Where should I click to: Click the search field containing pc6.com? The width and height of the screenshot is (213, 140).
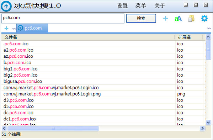pos(63,19)
